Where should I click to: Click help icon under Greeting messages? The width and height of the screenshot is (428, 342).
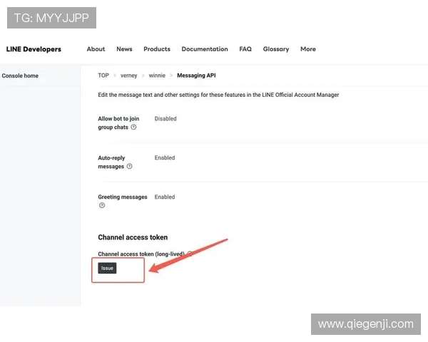pos(102,205)
